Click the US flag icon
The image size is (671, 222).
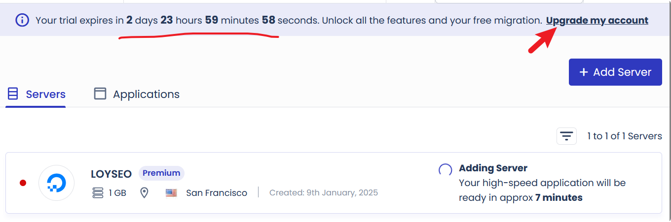(171, 193)
